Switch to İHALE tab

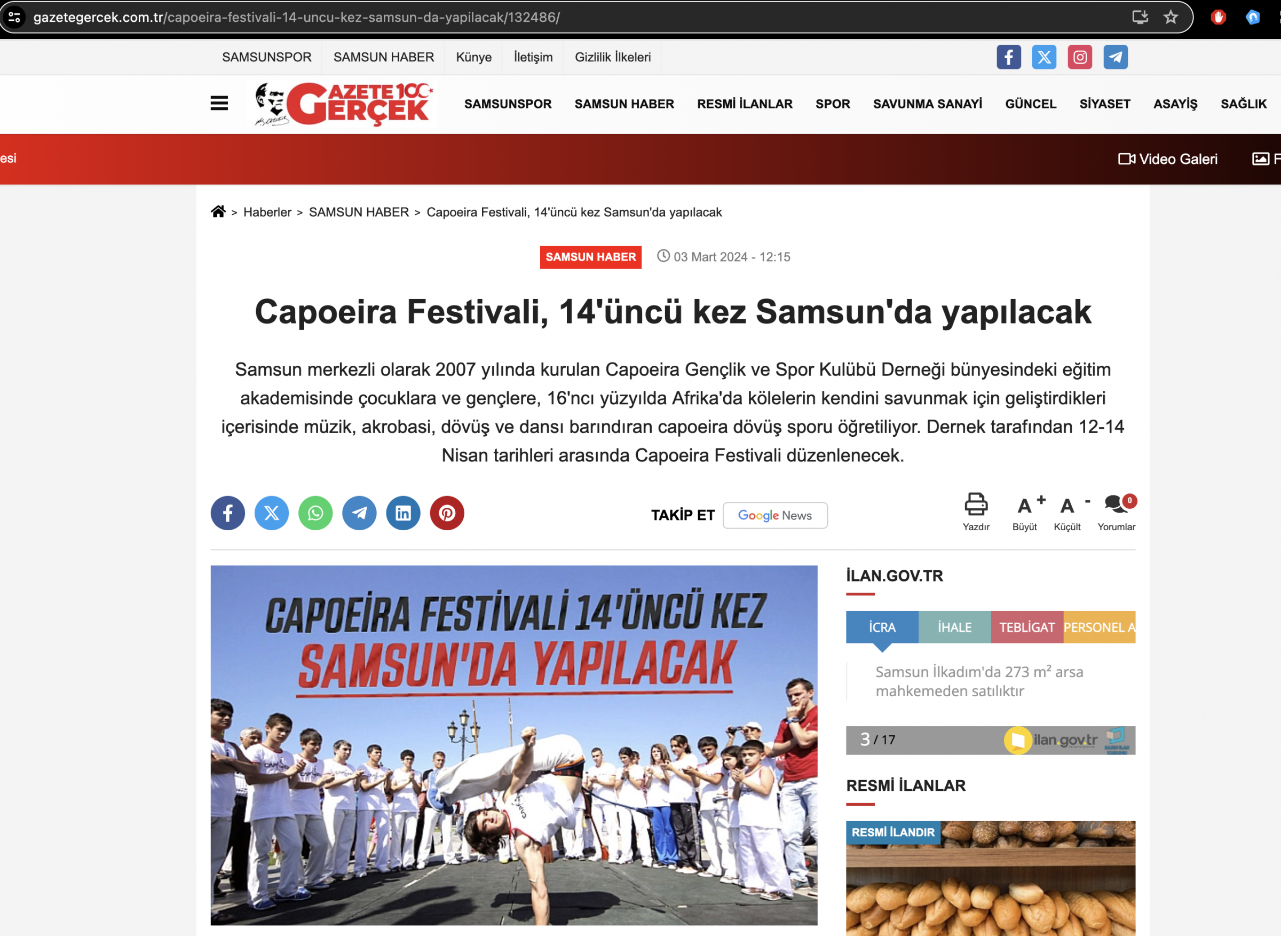pyautogui.click(x=954, y=627)
